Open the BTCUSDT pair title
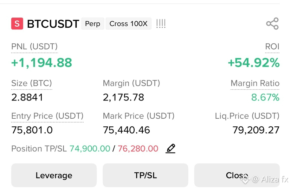Screen dimensions: 291x188 (x=53, y=24)
